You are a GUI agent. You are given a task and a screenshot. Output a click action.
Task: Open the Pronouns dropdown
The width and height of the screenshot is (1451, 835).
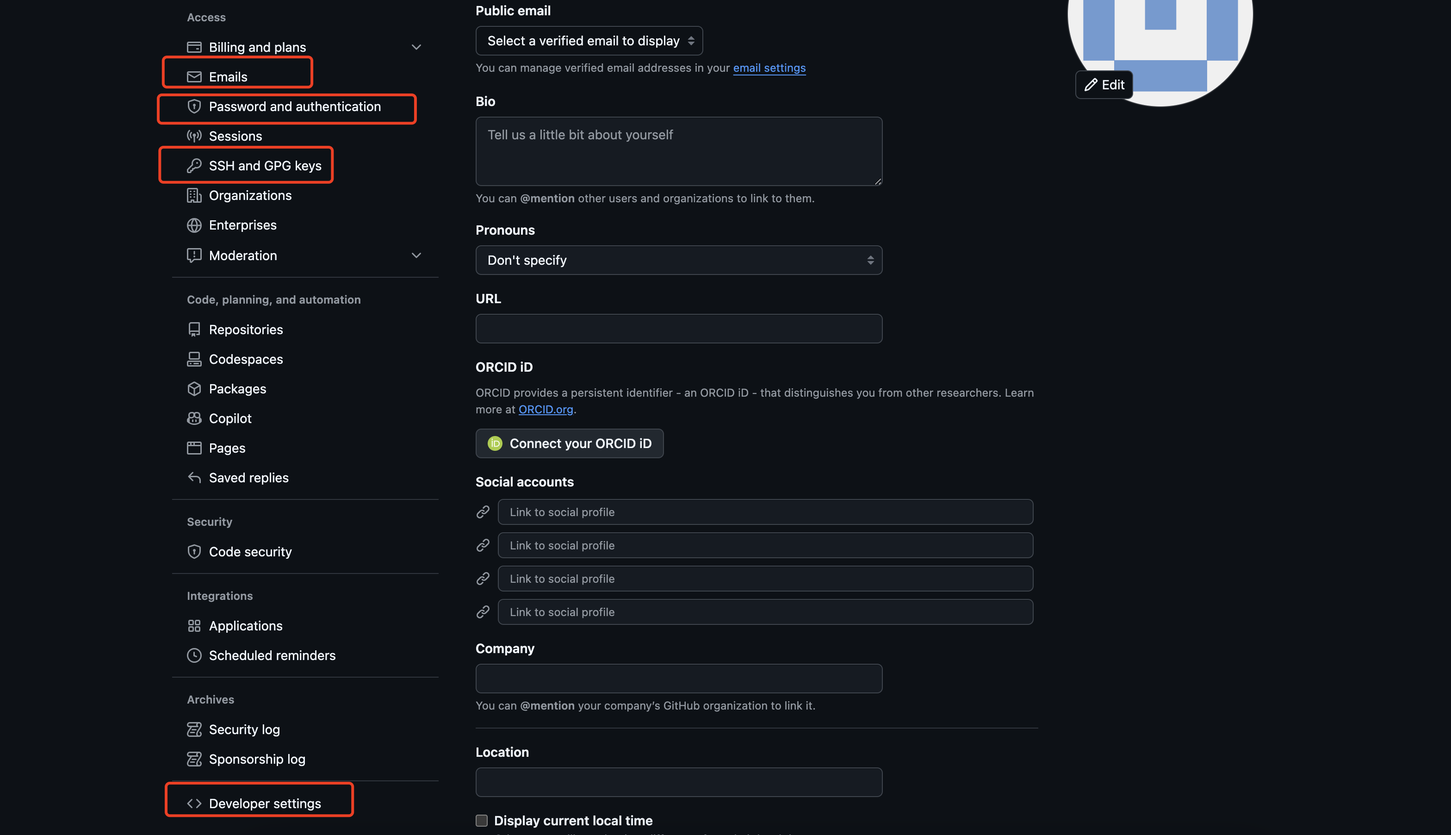pyautogui.click(x=678, y=261)
